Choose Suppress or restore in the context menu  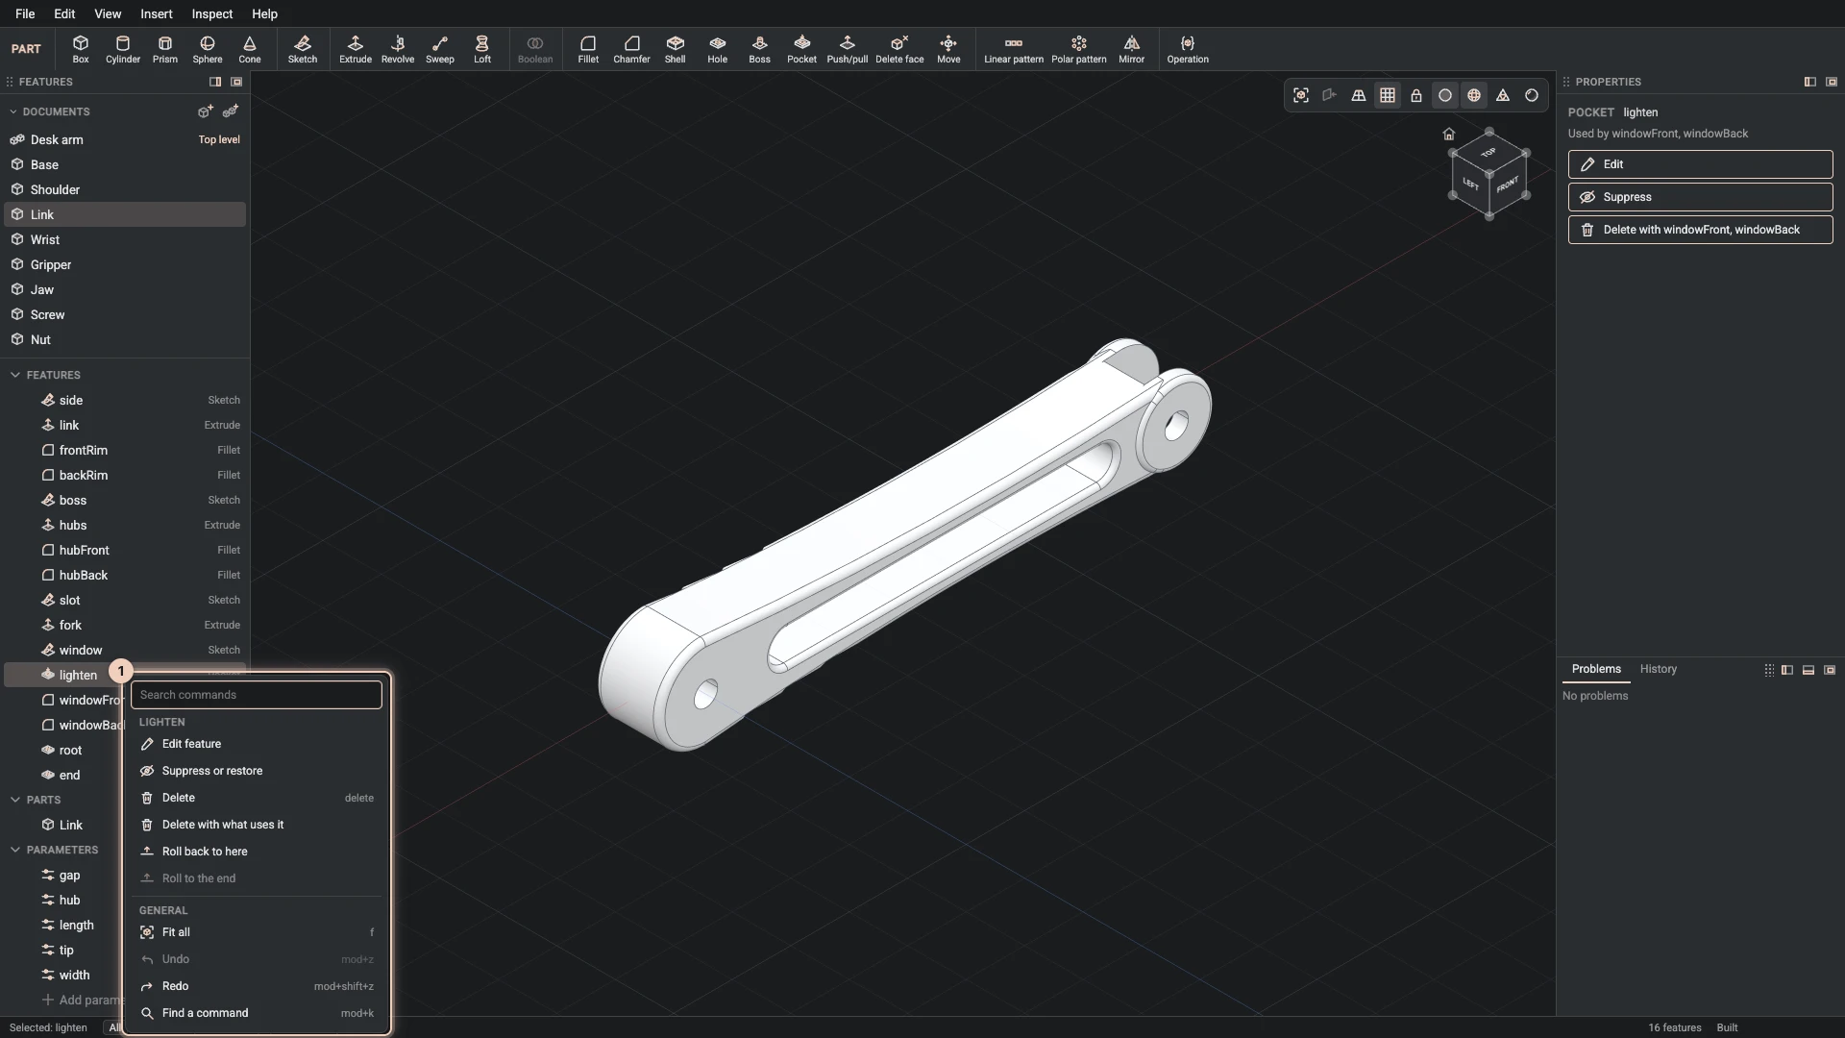click(257, 771)
